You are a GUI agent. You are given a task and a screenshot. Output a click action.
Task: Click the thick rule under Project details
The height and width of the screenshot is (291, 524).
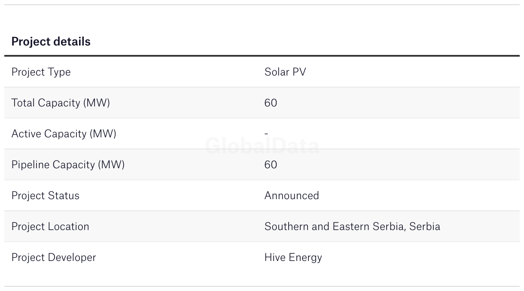click(x=262, y=56)
